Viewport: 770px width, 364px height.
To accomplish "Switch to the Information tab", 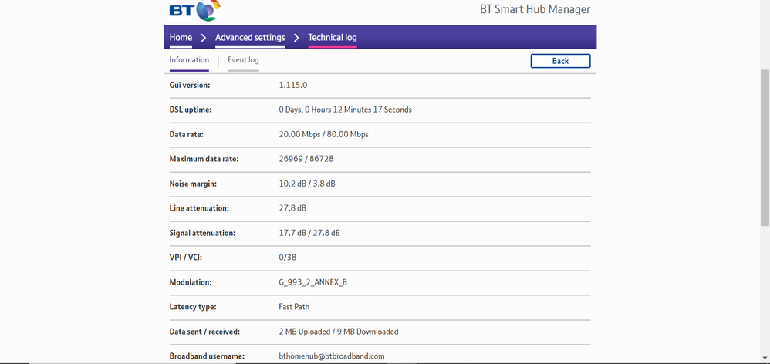I will 189,60.
